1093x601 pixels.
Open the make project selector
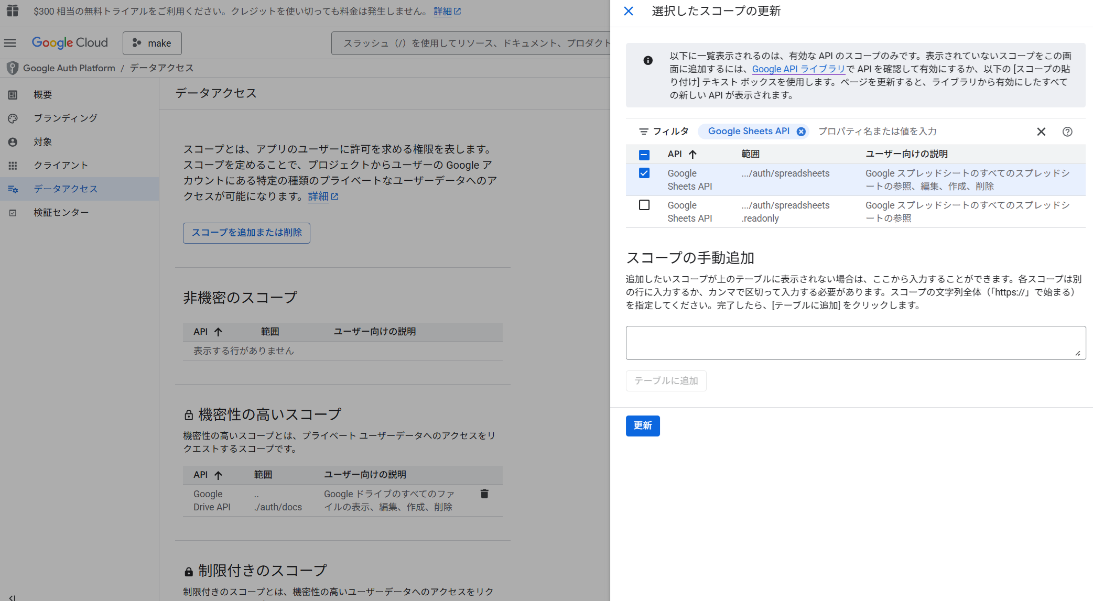pos(152,43)
